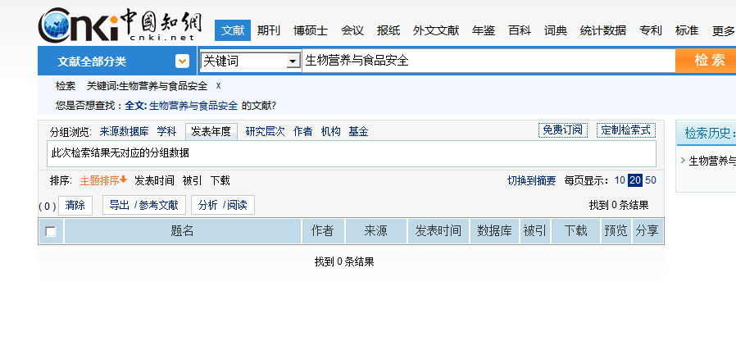
Task: Group results by 机构
Action: click(330, 132)
